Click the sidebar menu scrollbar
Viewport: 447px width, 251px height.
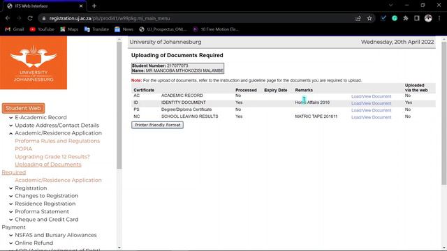(119, 105)
